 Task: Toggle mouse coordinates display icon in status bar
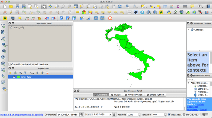[81, 115]
